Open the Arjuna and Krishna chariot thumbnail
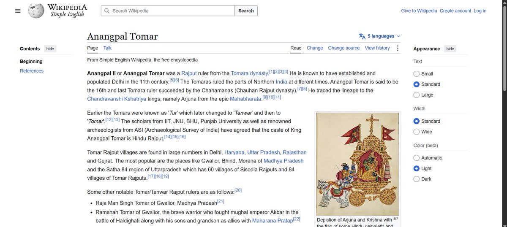 point(358,164)
